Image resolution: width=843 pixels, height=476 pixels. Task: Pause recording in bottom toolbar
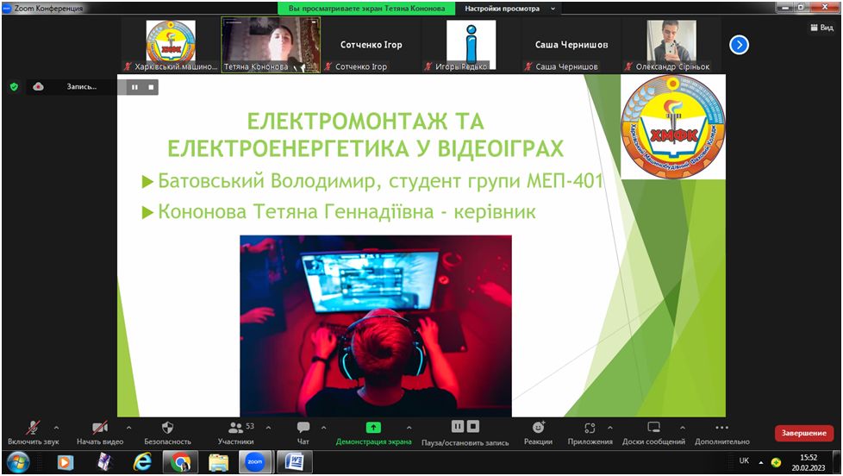(x=458, y=427)
